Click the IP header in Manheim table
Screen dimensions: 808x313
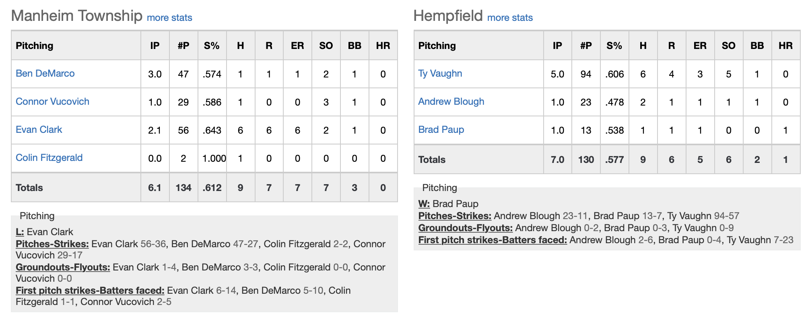pyautogui.click(x=155, y=46)
